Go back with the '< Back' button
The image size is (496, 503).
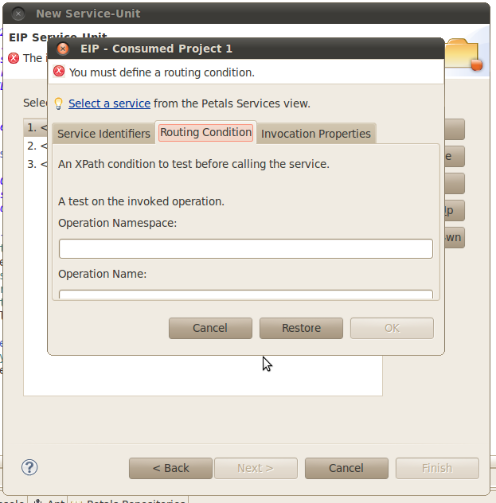(x=170, y=468)
